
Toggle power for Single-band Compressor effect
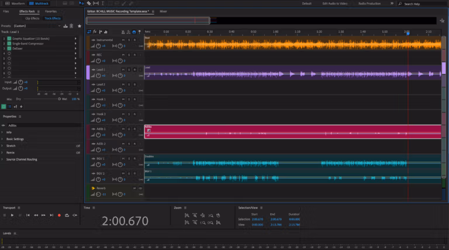click(9, 43)
